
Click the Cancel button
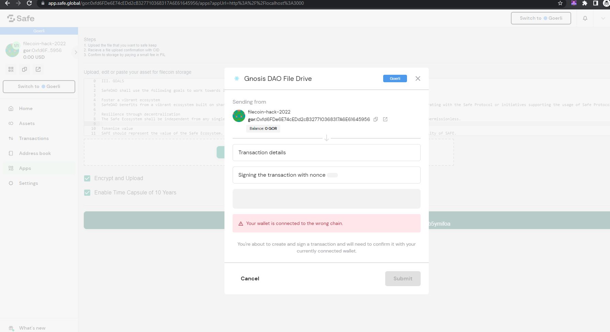point(250,279)
